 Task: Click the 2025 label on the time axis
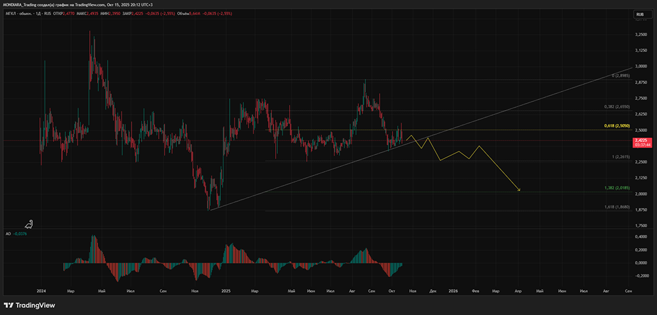(x=226, y=290)
